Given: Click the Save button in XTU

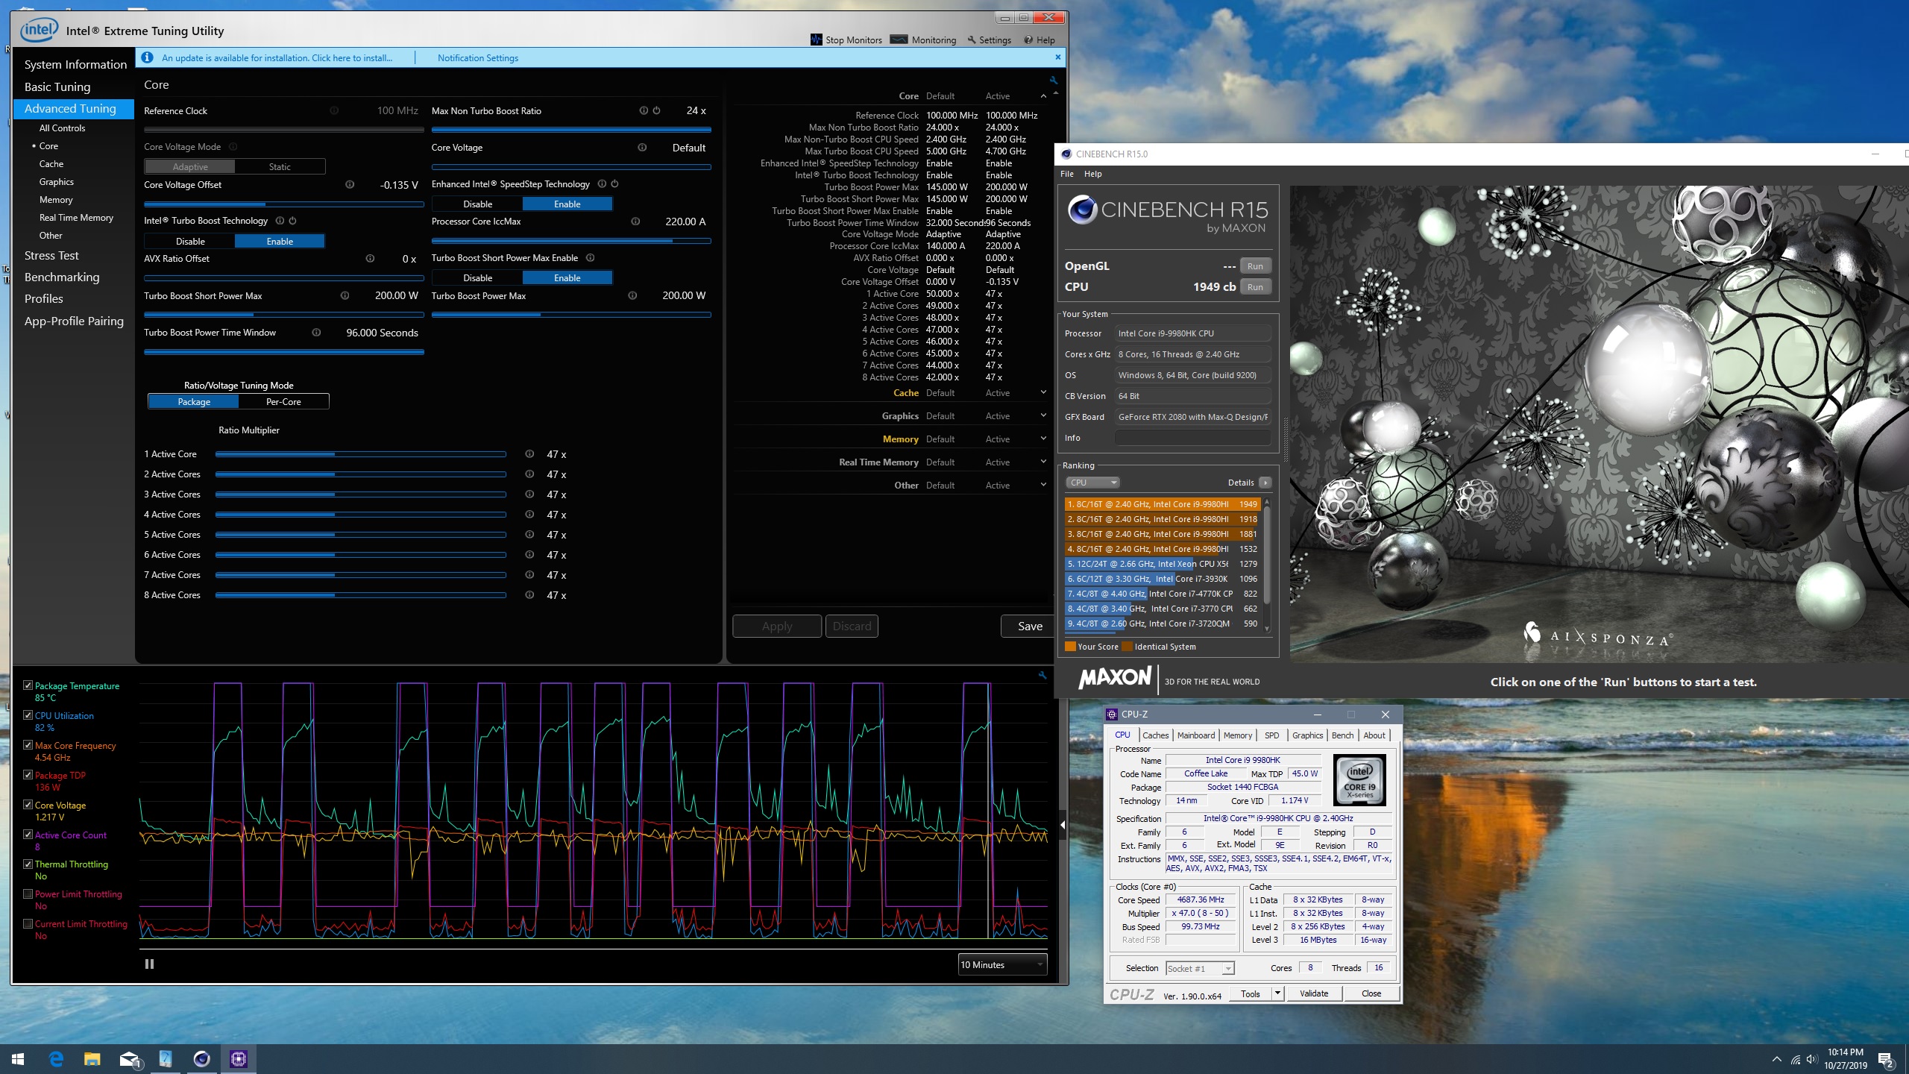Looking at the screenshot, I should (1030, 626).
